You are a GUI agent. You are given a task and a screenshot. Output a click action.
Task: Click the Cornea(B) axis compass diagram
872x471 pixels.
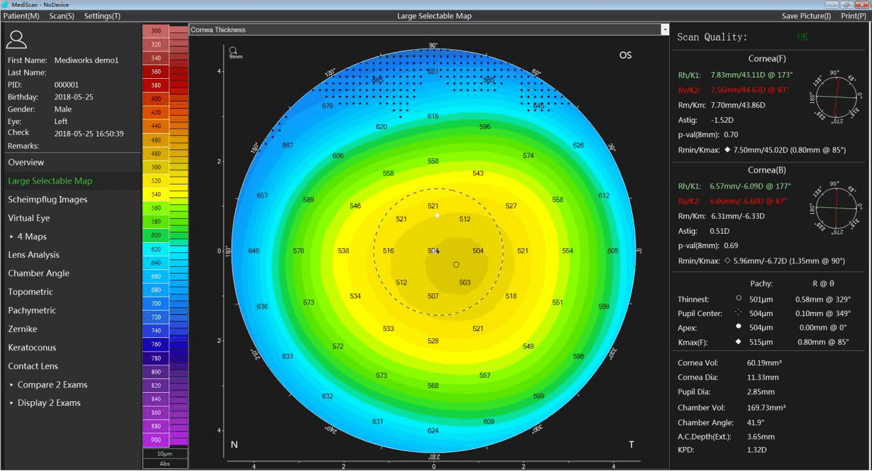(x=834, y=207)
